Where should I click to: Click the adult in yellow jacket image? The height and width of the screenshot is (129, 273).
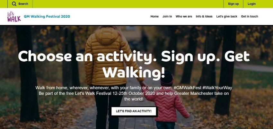coord(108,73)
